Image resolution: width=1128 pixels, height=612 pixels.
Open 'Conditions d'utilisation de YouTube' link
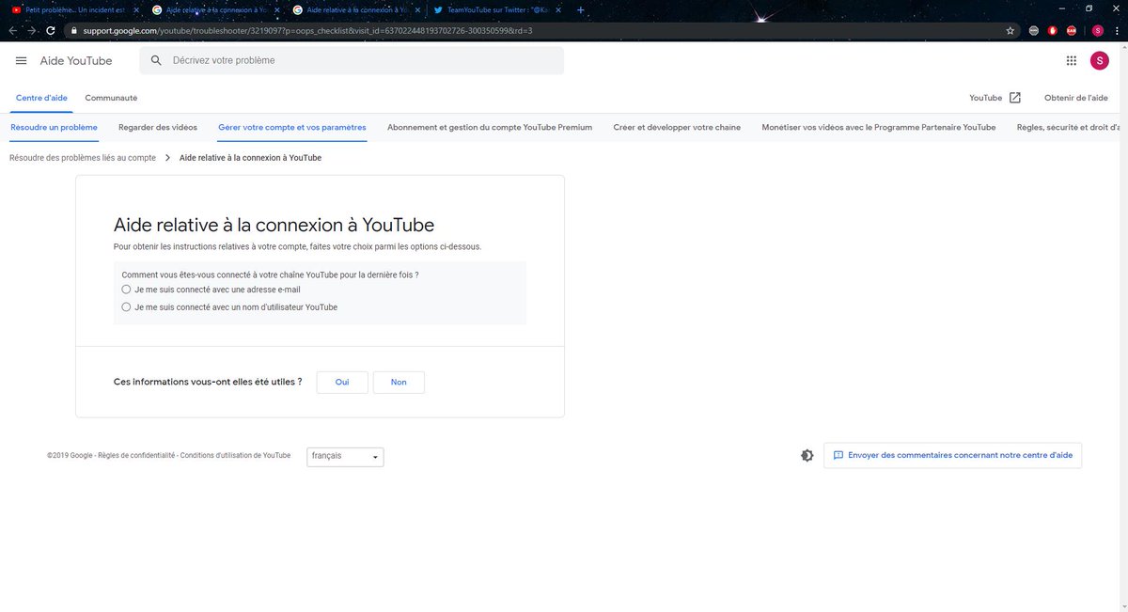coord(236,455)
